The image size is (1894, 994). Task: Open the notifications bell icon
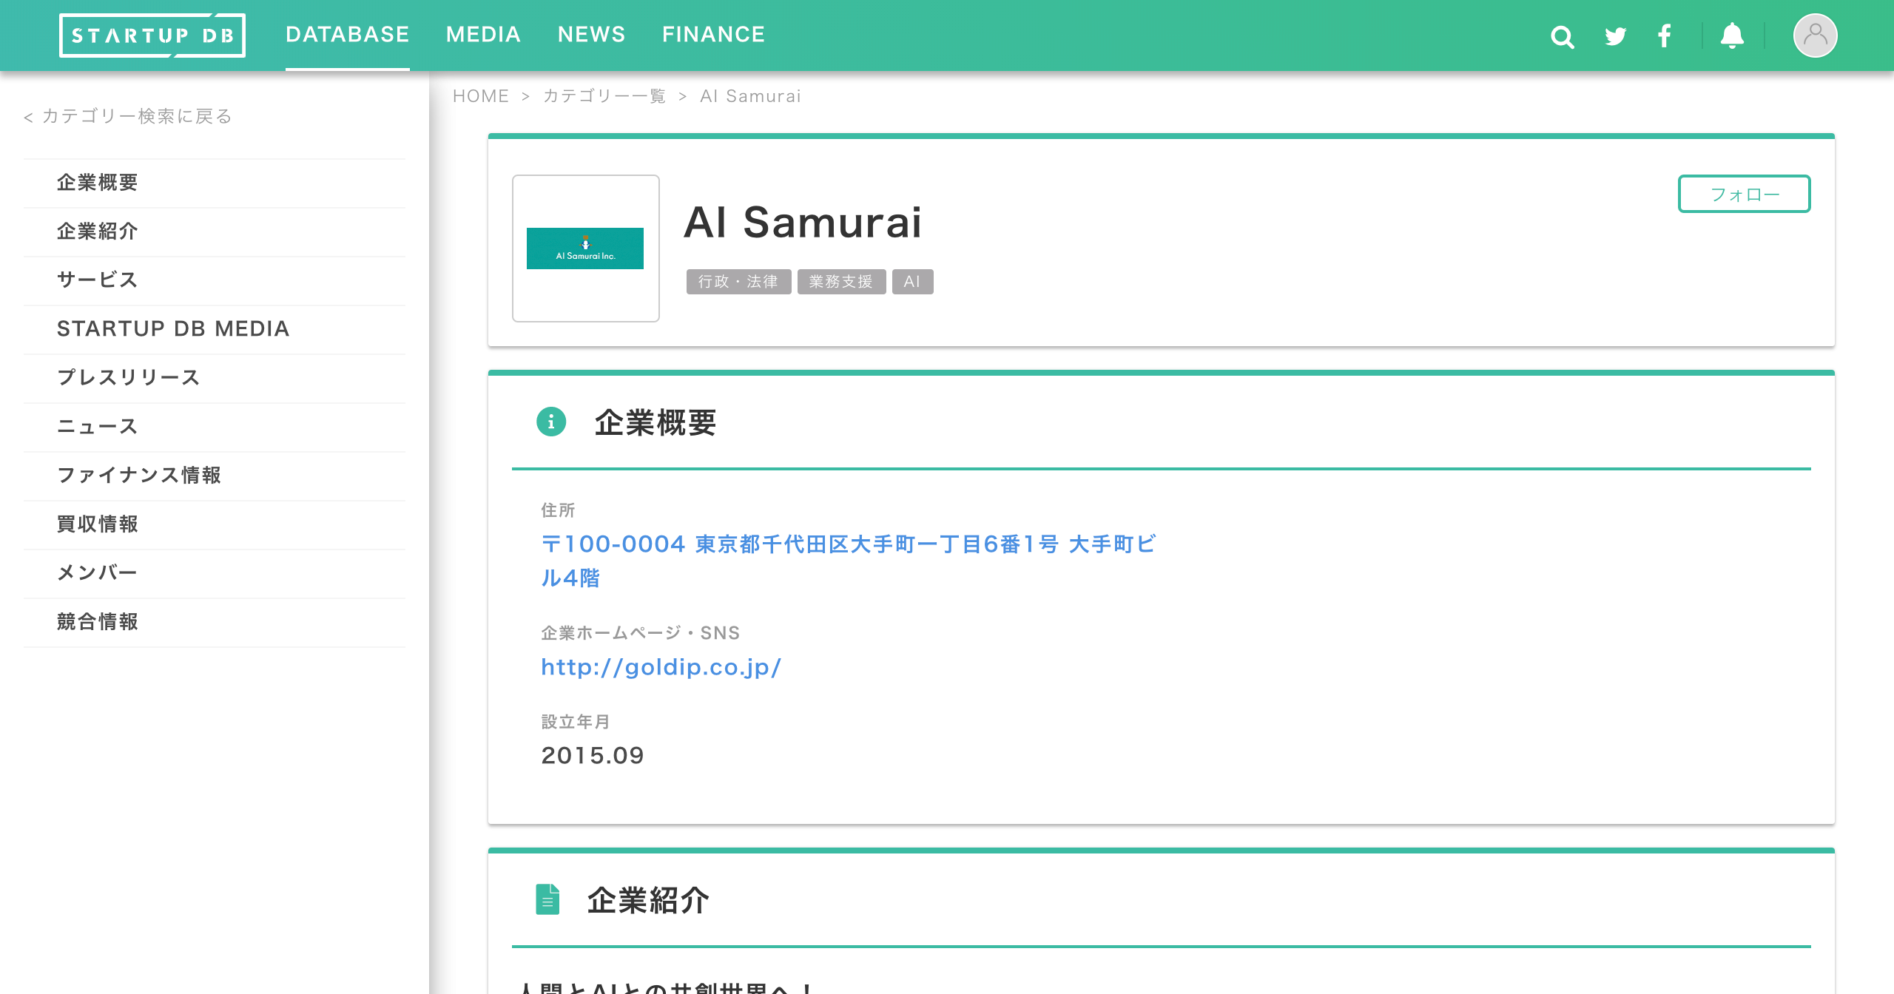pos(1731,35)
